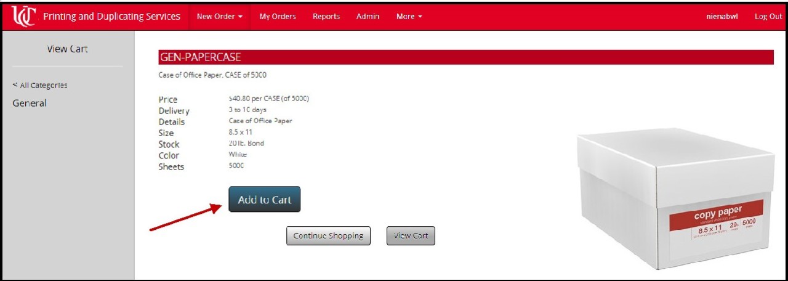Log Out of the account
This screenshot has width=788, height=281.
(768, 17)
